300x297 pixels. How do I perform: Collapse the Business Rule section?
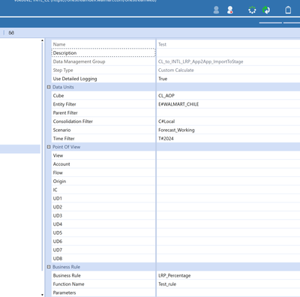49,267
